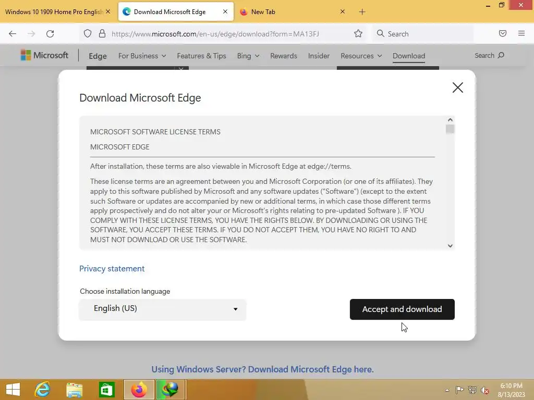Expand the For Business menu
534x400 pixels.
(142, 56)
